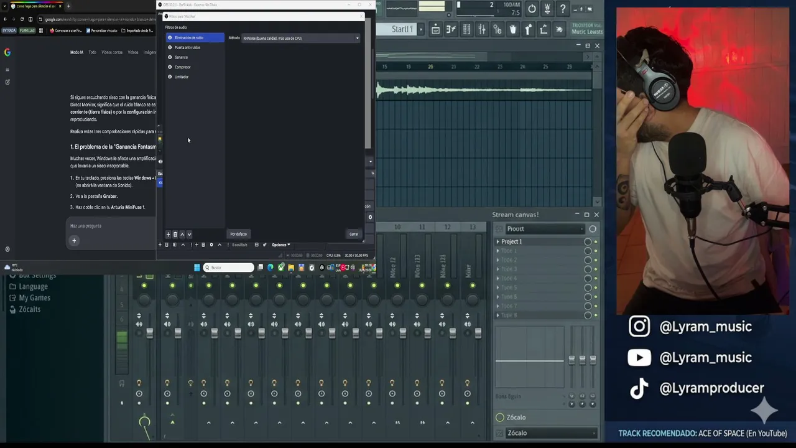Open Google sidebar hamburger menu

pos(7,70)
